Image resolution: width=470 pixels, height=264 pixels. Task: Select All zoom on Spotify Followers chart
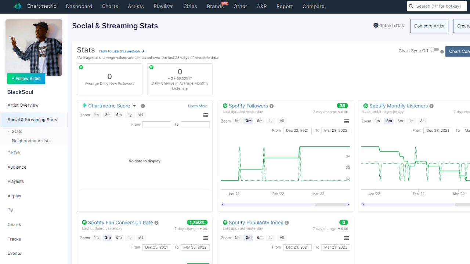[x=282, y=121]
